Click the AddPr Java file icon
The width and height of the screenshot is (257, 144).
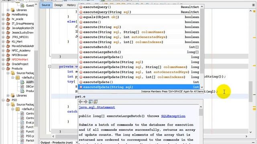[x=22, y=82]
